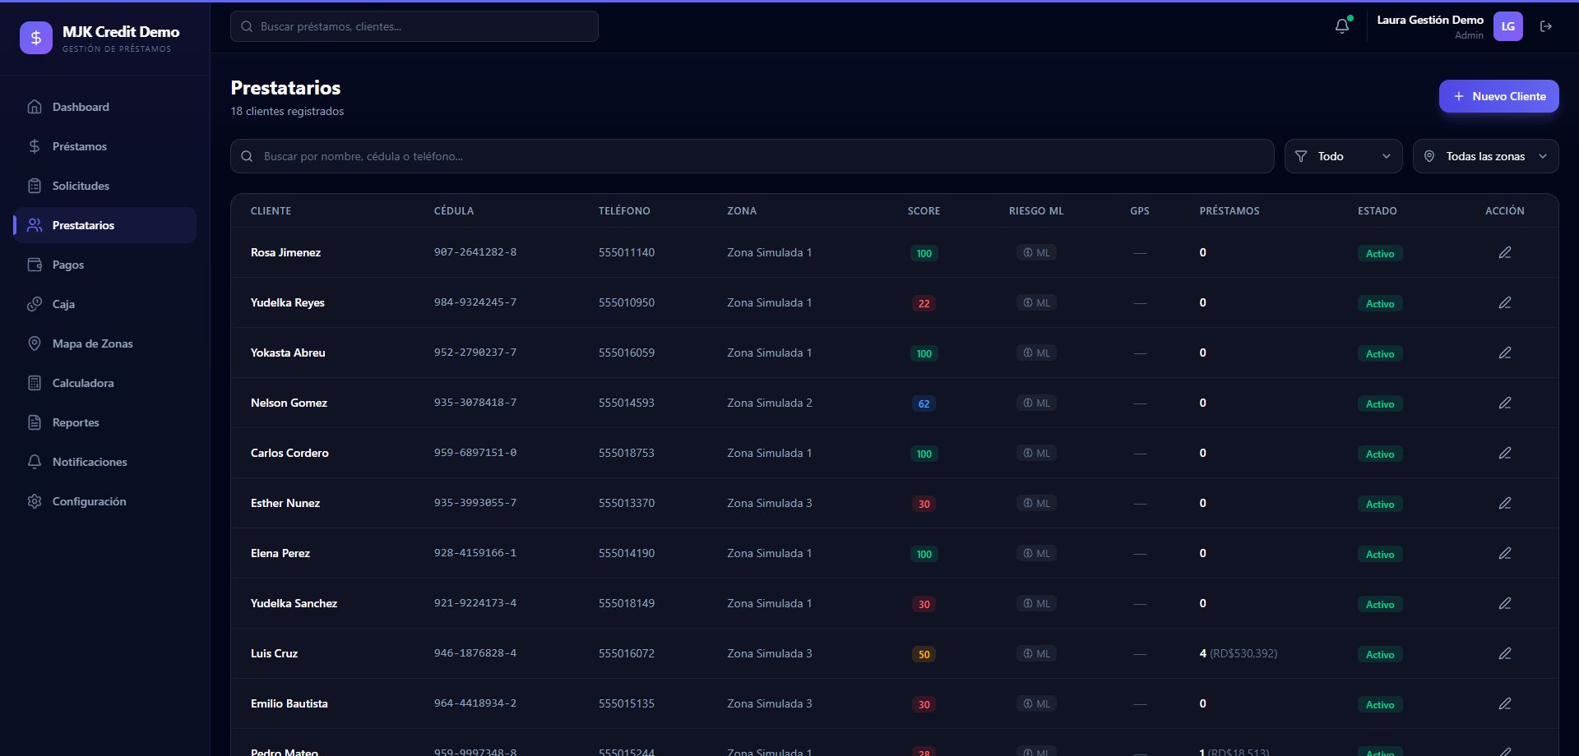Open Mapa de Zonas in the sidebar
The image size is (1579, 756).
click(x=105, y=343)
